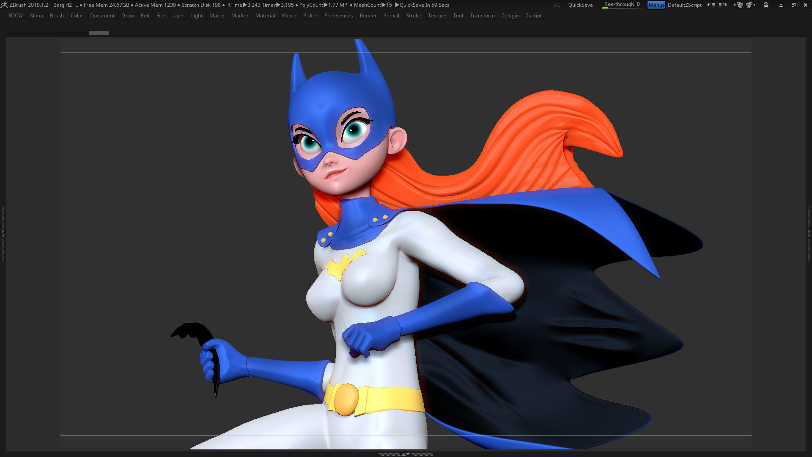Restore down the ZBrush window
This screenshot has width=812, height=457.
[x=793, y=5]
